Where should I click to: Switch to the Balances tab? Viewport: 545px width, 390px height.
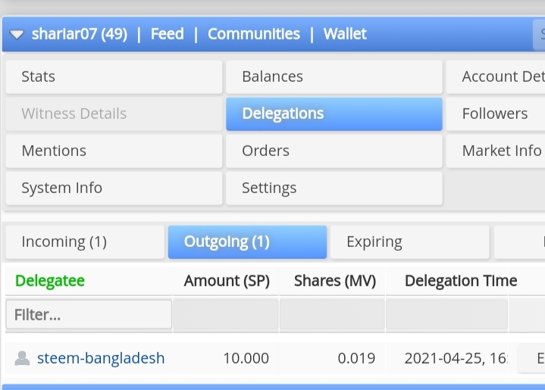334,76
